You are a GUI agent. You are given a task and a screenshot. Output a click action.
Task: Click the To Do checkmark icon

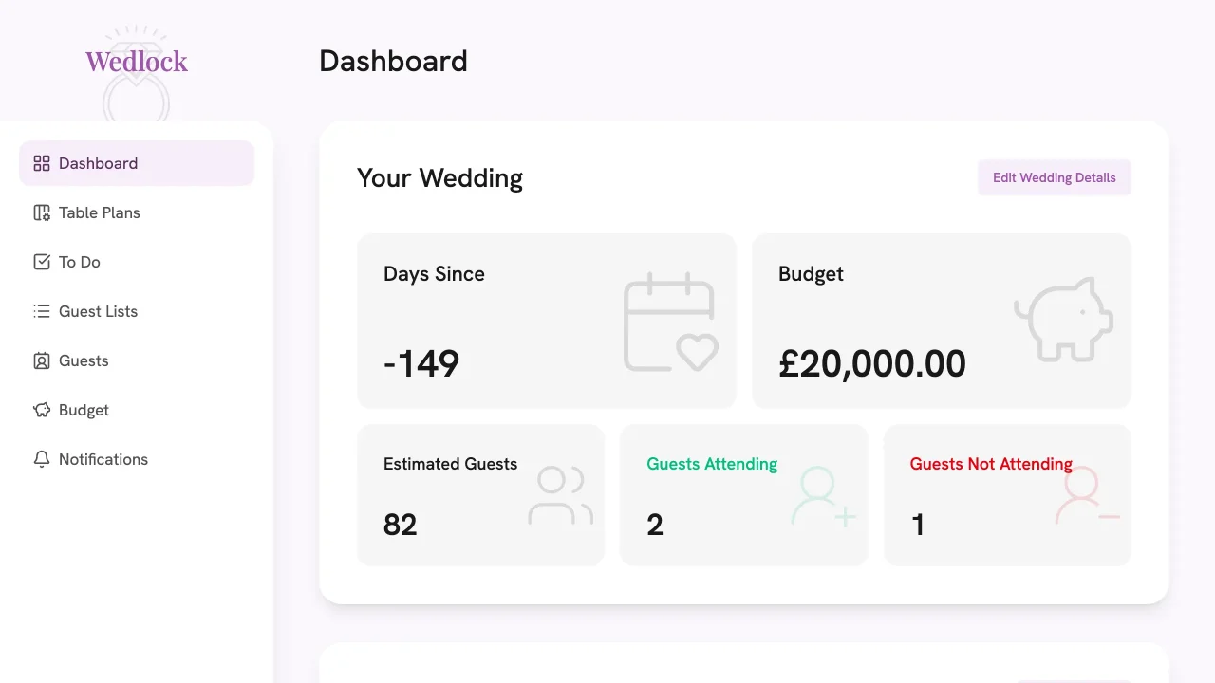[42, 262]
